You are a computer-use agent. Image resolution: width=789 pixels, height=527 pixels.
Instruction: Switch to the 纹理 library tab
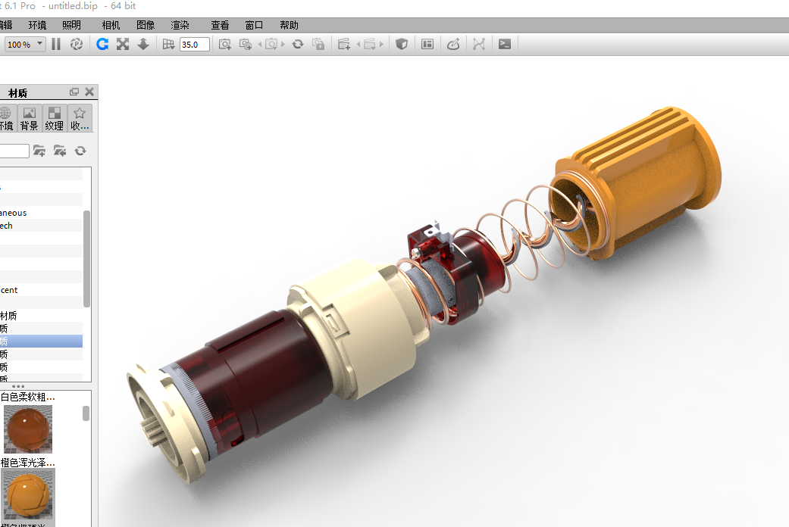pyautogui.click(x=55, y=119)
